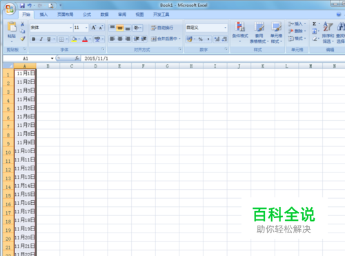Viewport: 345px width, 256px height.
Task: Increase font size with large A
Action: [94, 28]
